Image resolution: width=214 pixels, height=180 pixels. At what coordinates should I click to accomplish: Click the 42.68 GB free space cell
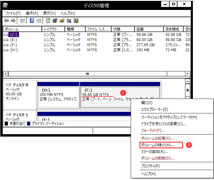[173, 35]
